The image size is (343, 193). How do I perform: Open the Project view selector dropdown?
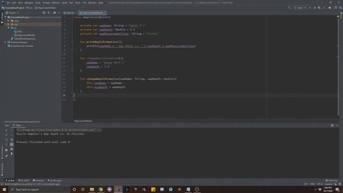[x=12, y=13]
